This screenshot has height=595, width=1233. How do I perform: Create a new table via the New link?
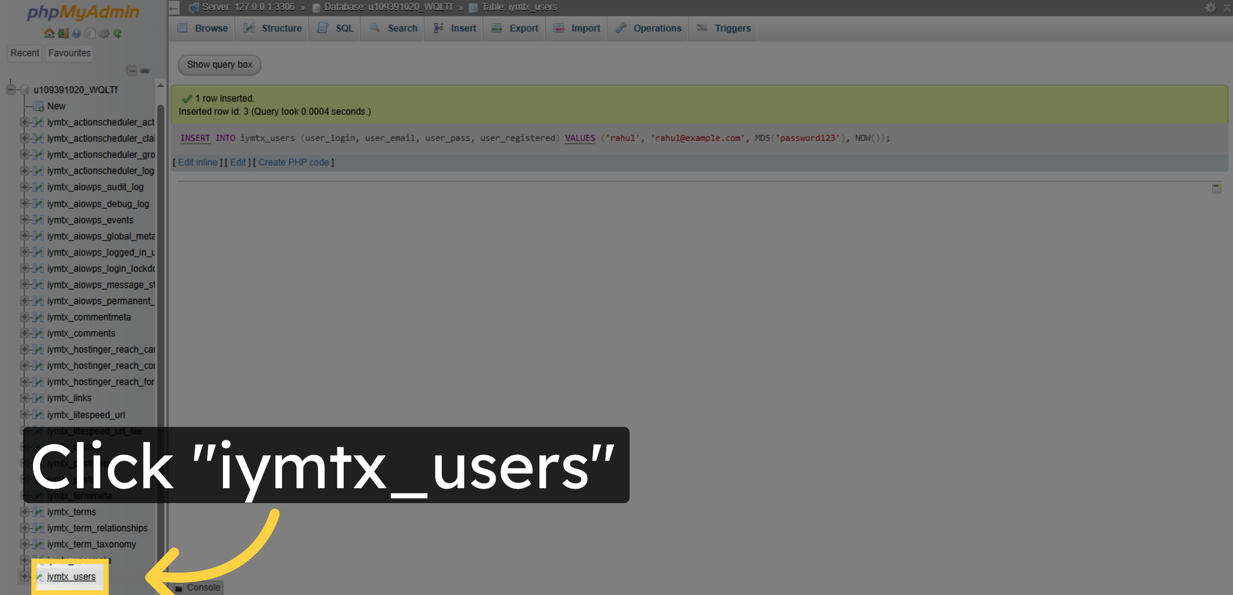[55, 106]
